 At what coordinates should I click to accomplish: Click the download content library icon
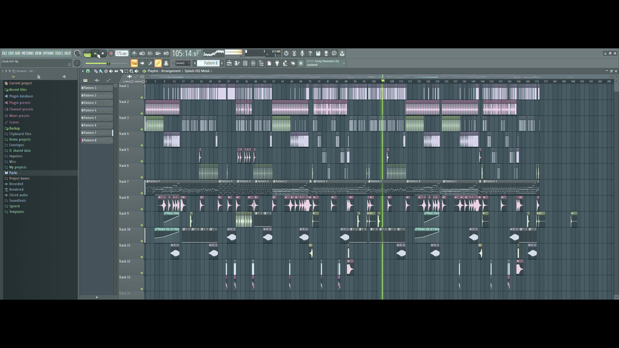tap(342, 53)
